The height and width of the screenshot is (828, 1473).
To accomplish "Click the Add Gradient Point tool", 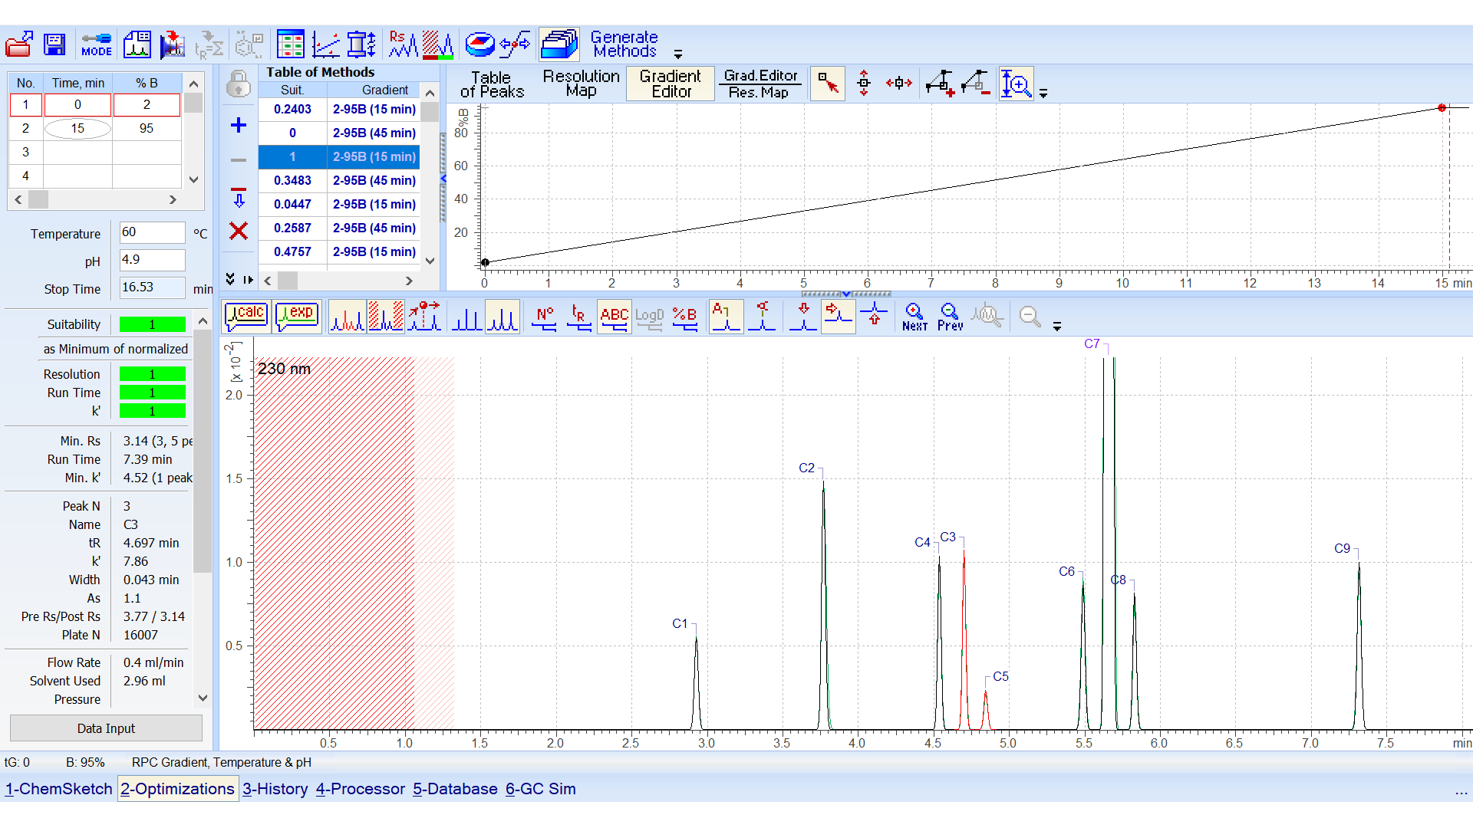I will [x=939, y=84].
